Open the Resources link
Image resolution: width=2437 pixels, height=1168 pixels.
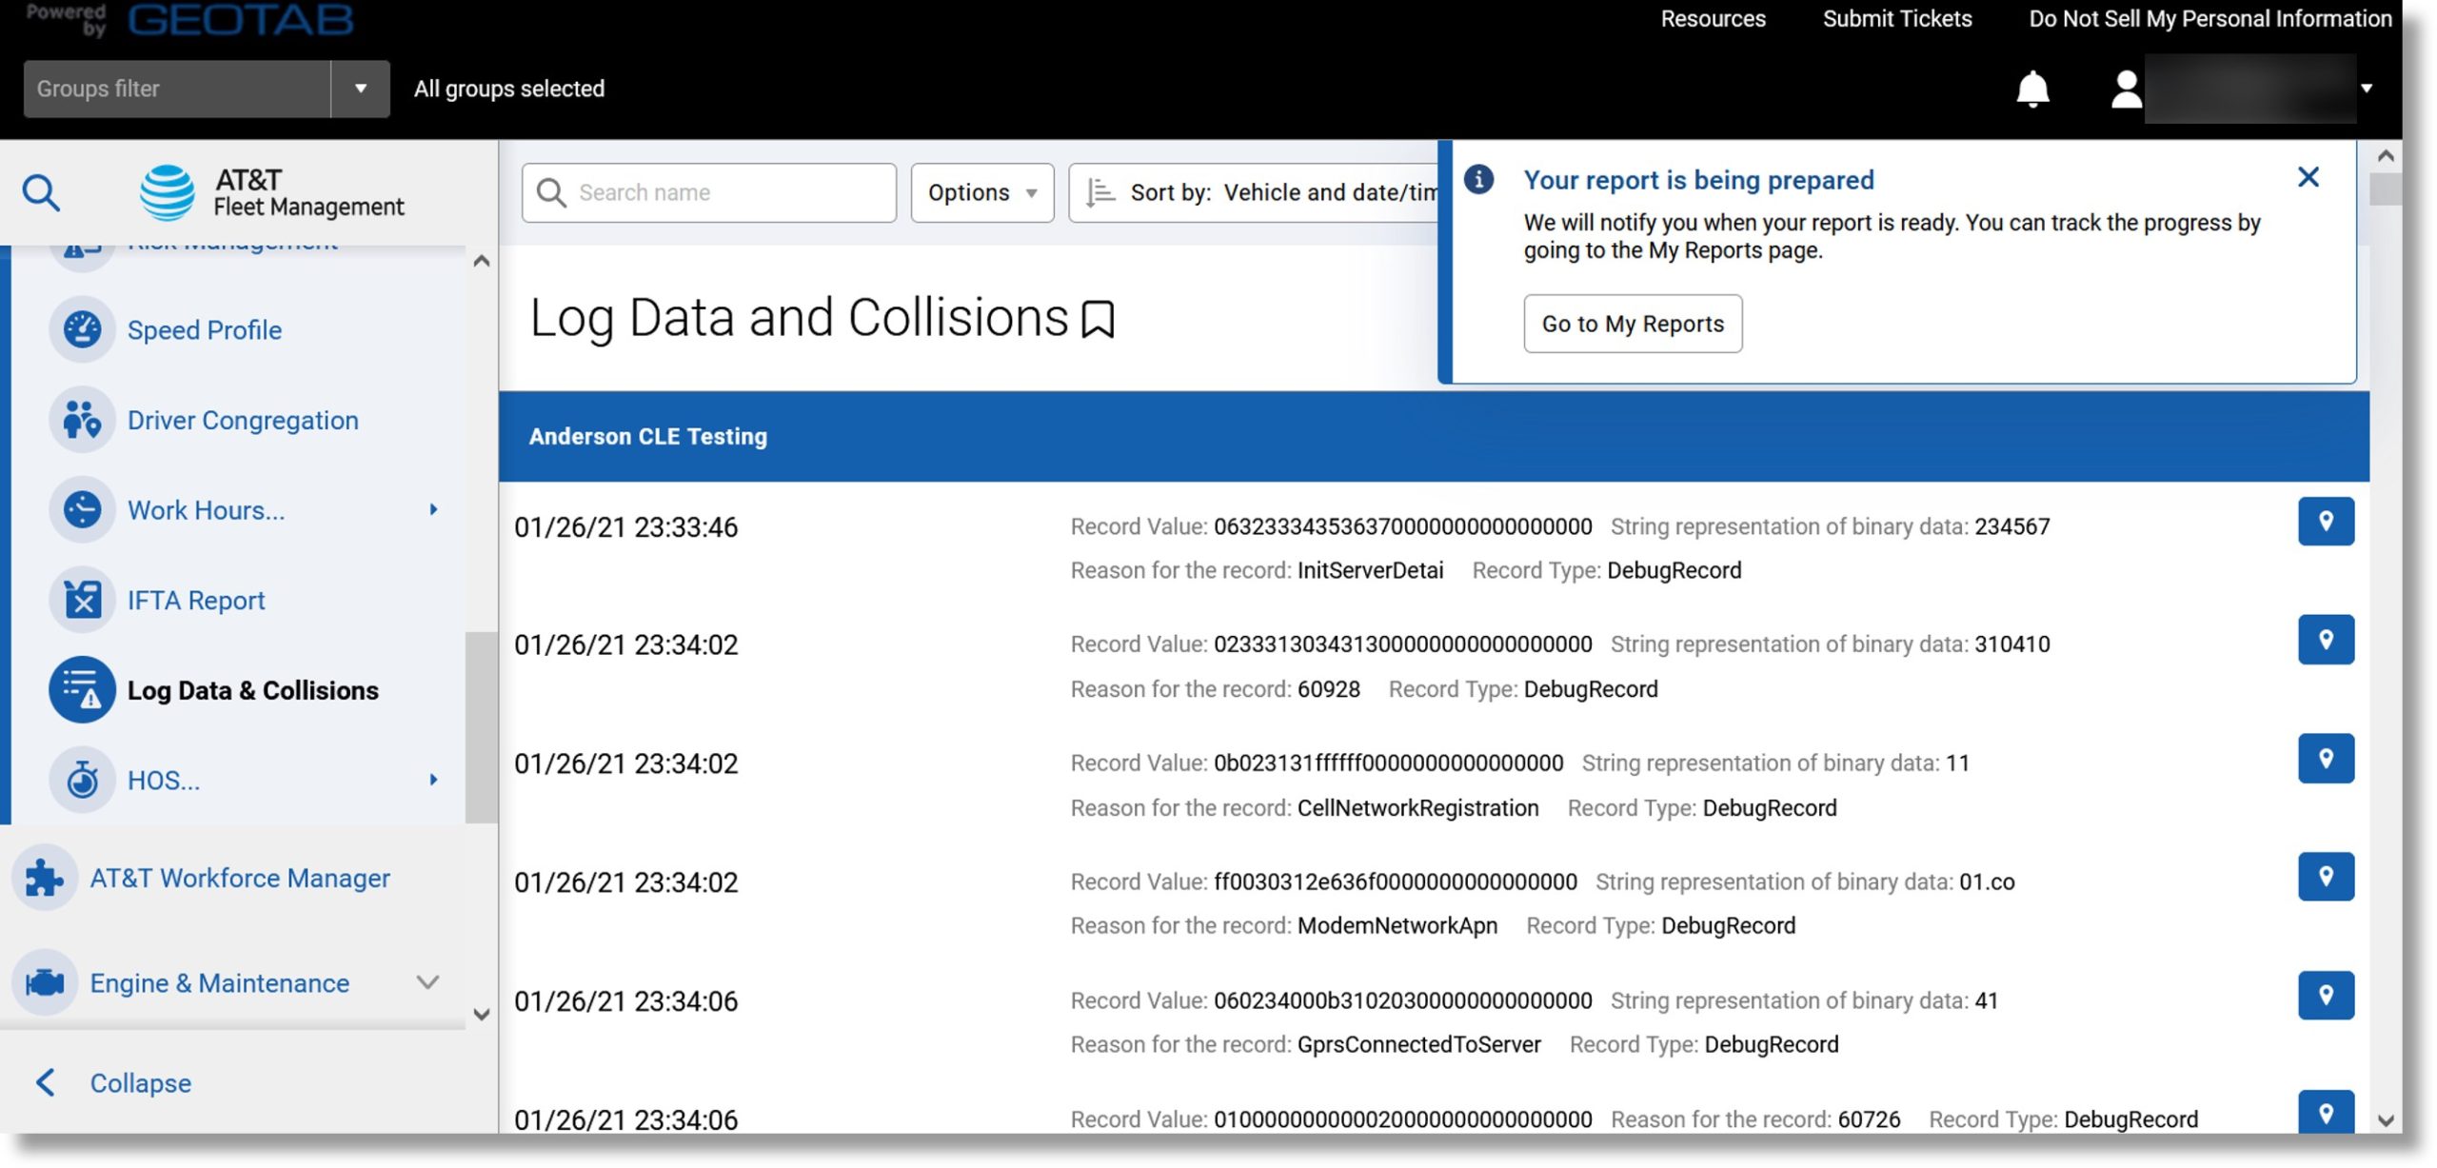[1713, 18]
